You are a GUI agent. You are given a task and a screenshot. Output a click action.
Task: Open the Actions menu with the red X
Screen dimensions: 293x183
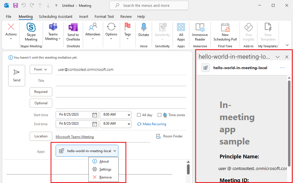[x=11, y=31]
